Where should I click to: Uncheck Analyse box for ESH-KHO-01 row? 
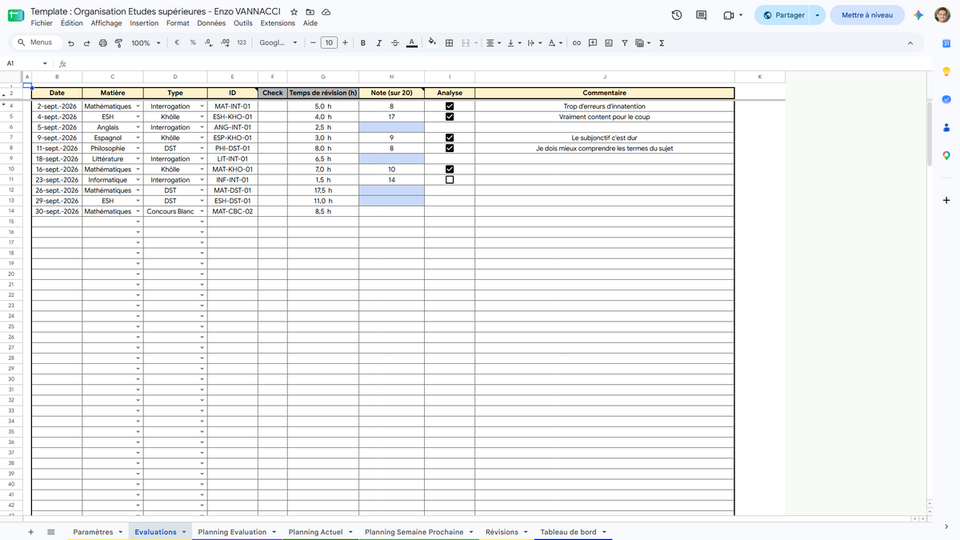pyautogui.click(x=450, y=116)
